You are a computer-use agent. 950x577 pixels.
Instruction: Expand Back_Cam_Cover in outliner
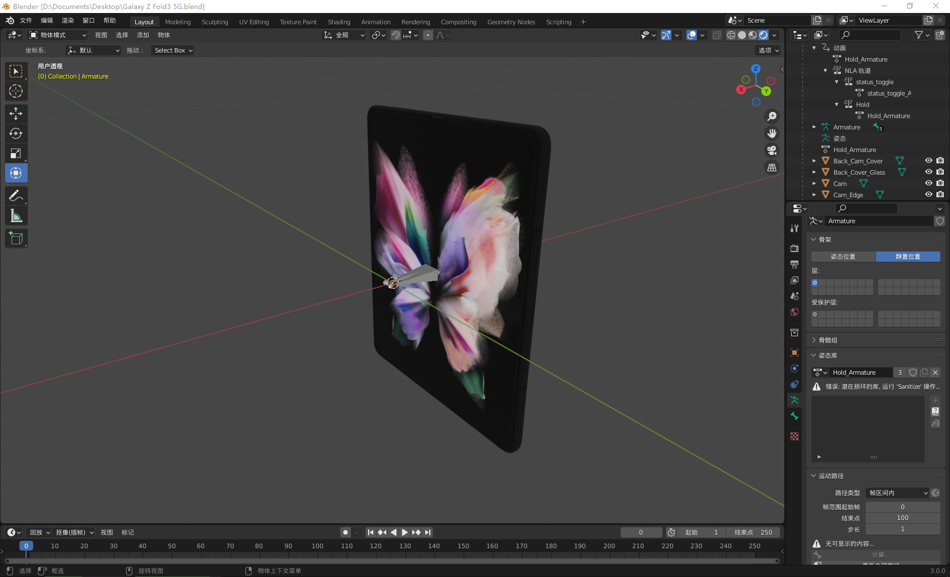click(814, 161)
